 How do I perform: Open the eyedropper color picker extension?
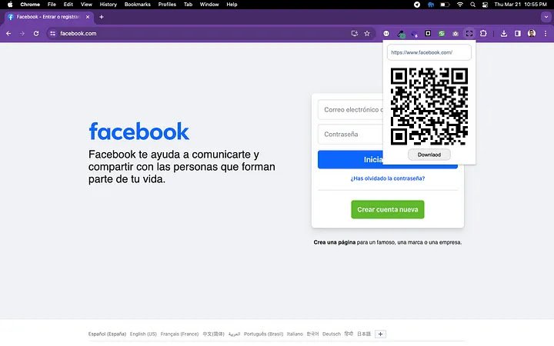401,34
